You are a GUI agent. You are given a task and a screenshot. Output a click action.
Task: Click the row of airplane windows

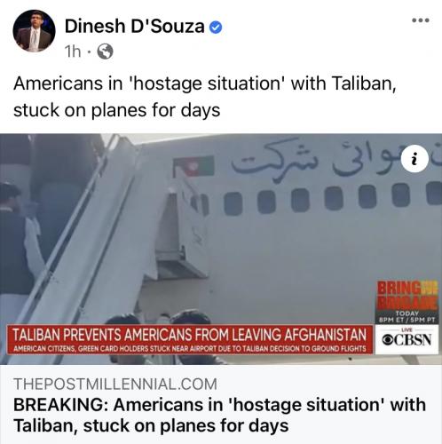317,197
